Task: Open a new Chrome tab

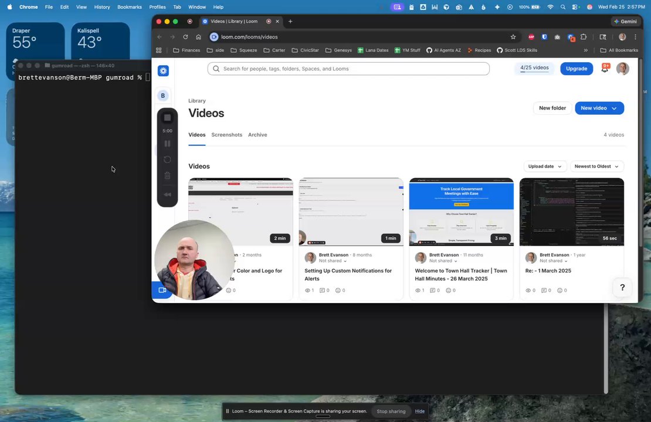Action: (290, 21)
